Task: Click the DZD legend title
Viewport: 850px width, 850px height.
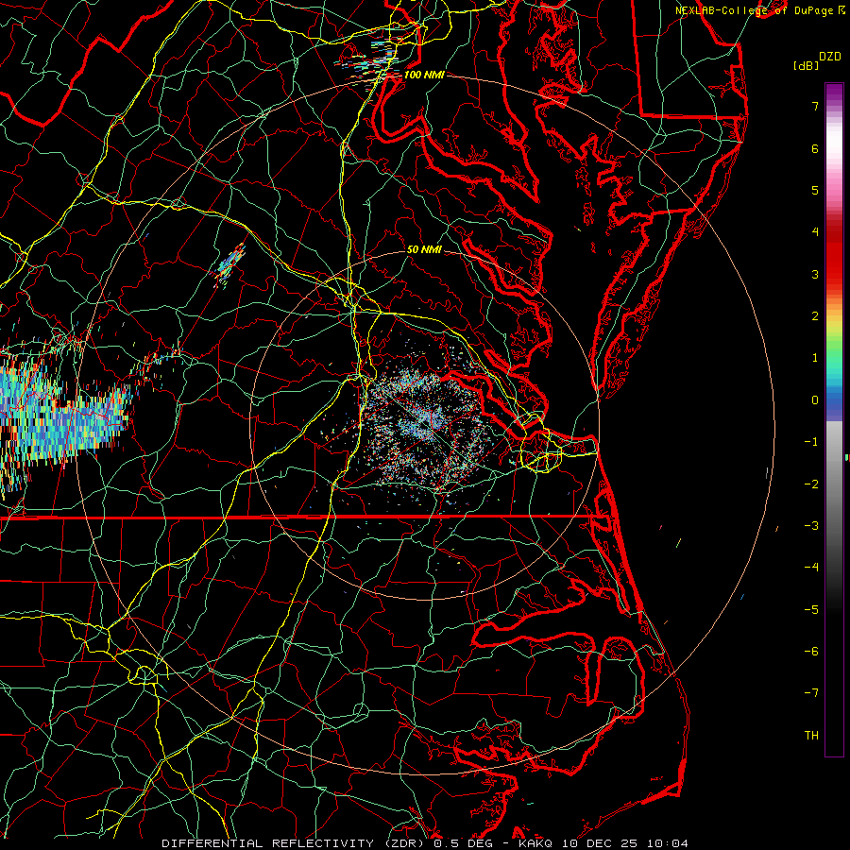Action: pyautogui.click(x=830, y=57)
